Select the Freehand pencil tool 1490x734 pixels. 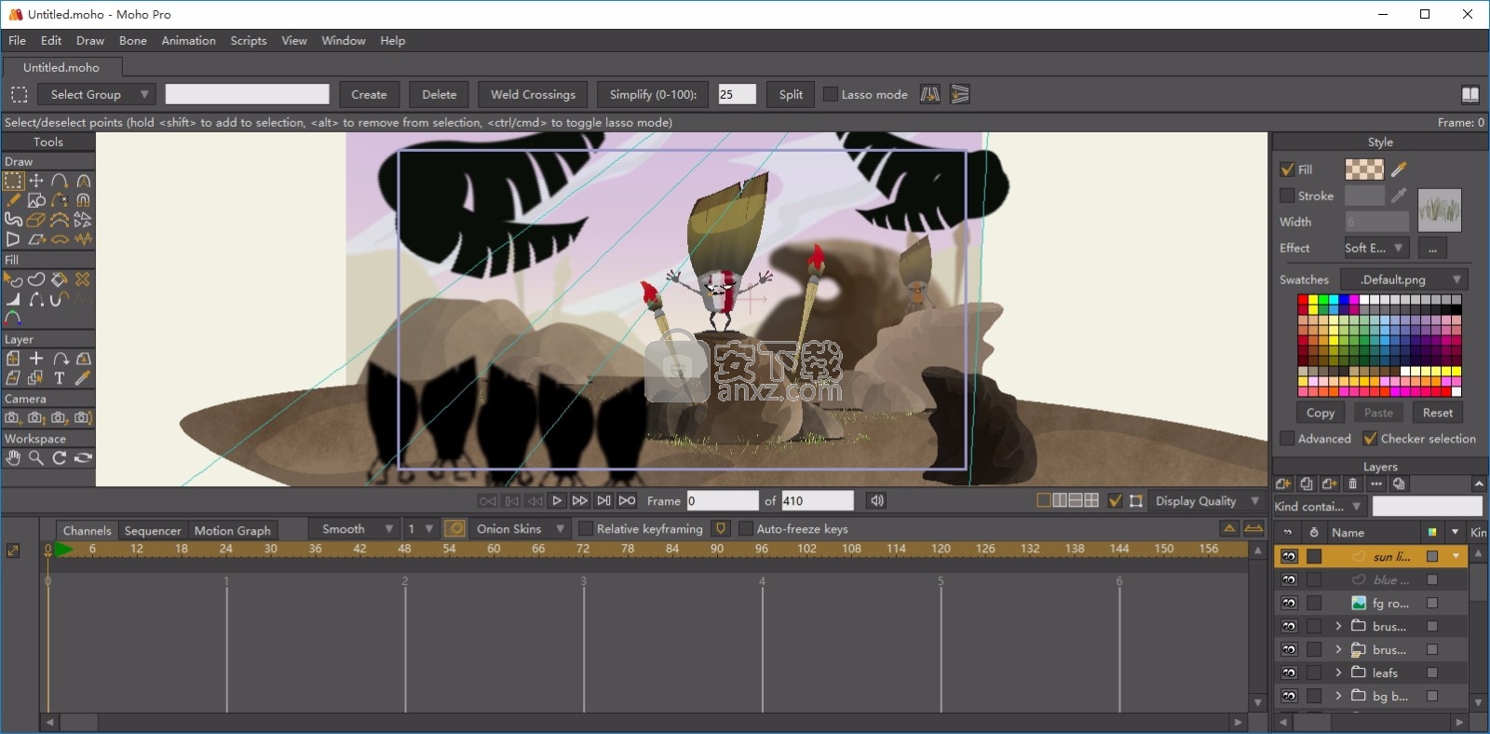point(13,200)
